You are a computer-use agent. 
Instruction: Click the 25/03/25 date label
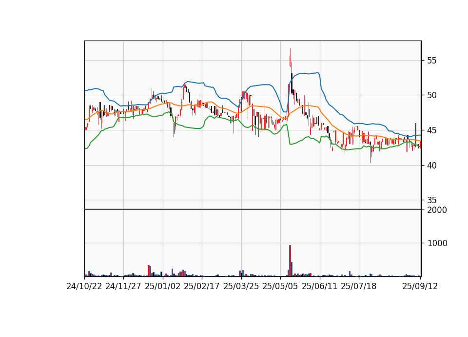tap(241, 286)
